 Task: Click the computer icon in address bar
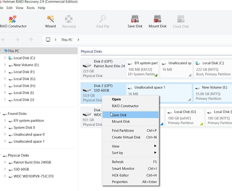(x=48, y=40)
